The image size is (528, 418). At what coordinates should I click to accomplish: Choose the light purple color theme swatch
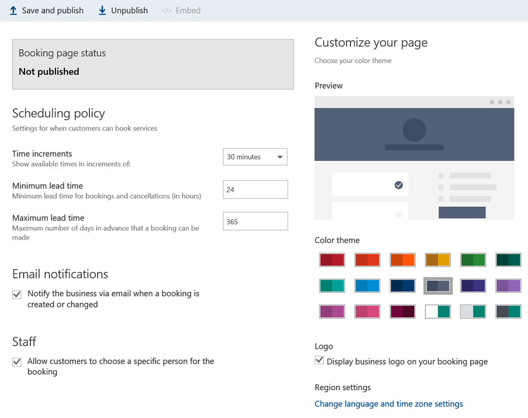(508, 286)
